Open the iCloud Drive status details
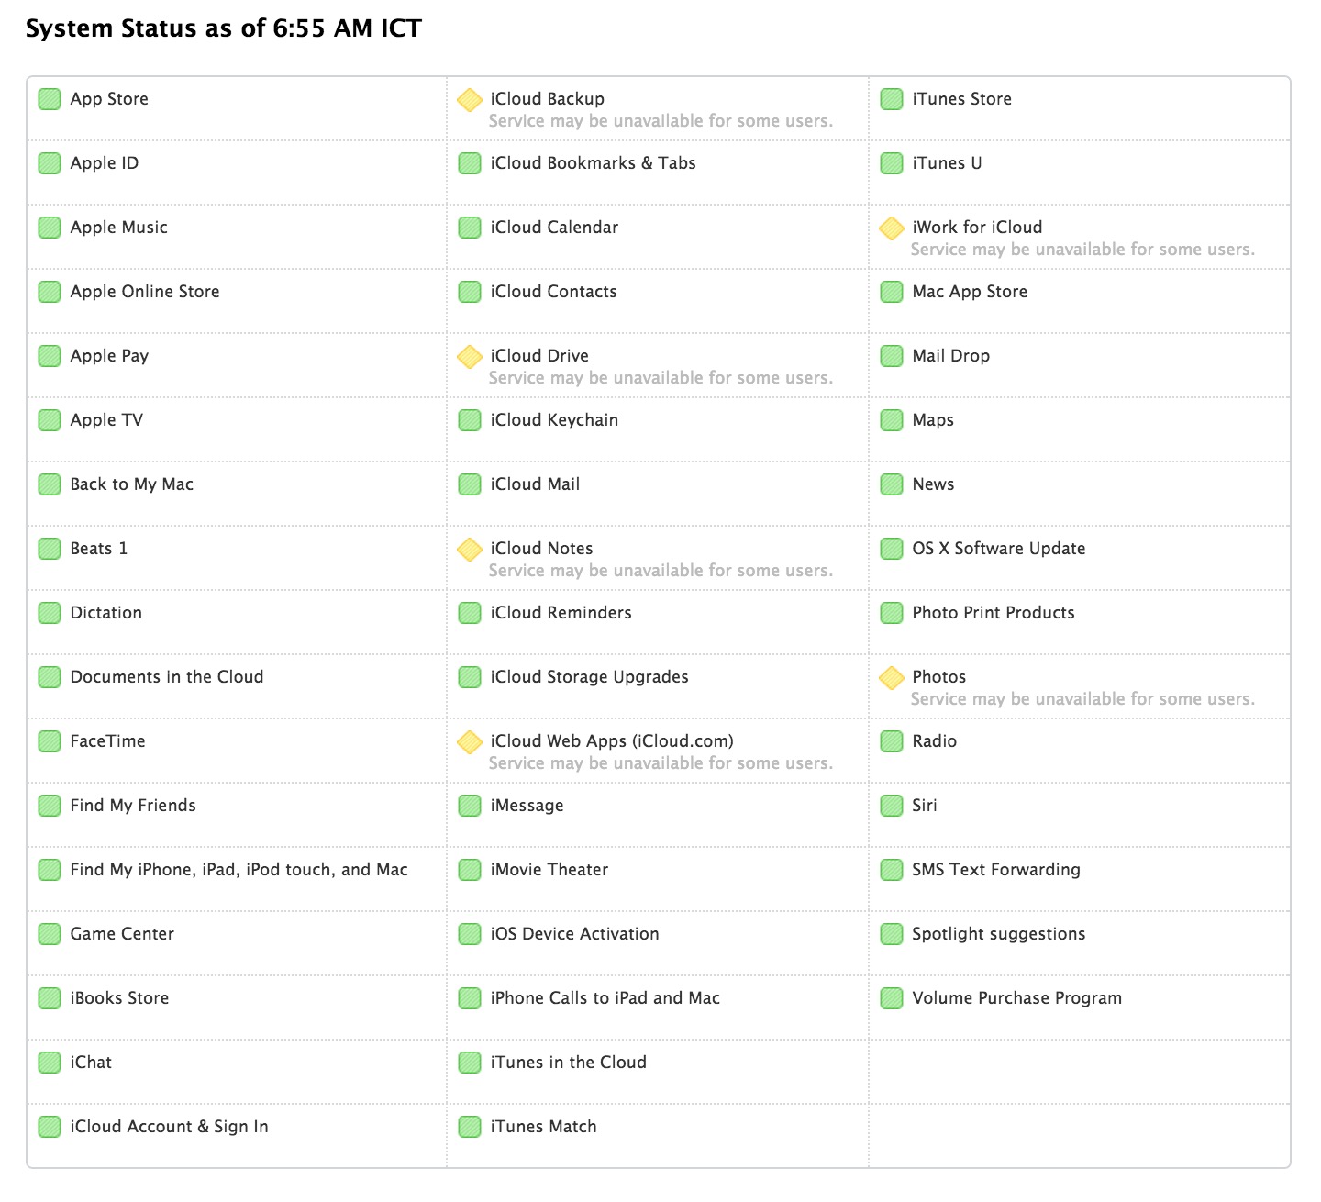Screen dimensions: 1321x1202 539,356
